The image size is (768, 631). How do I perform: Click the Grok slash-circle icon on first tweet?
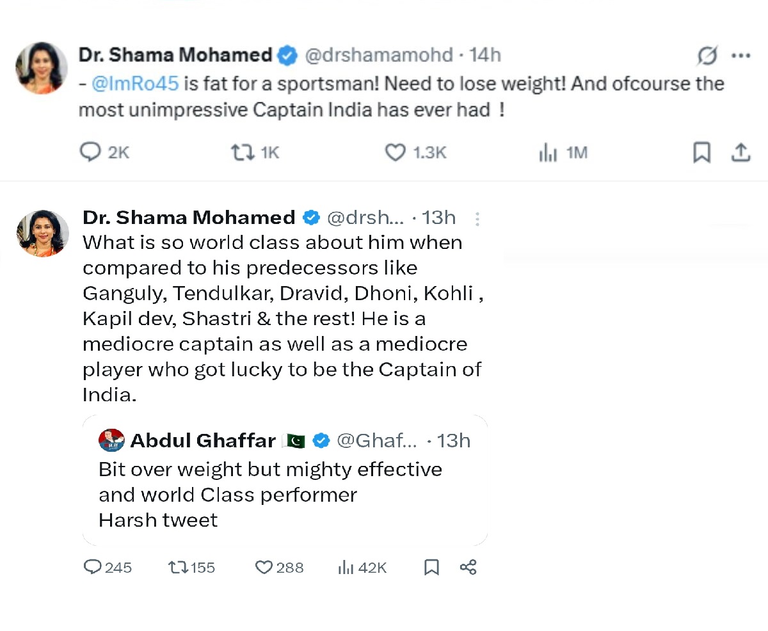point(707,56)
